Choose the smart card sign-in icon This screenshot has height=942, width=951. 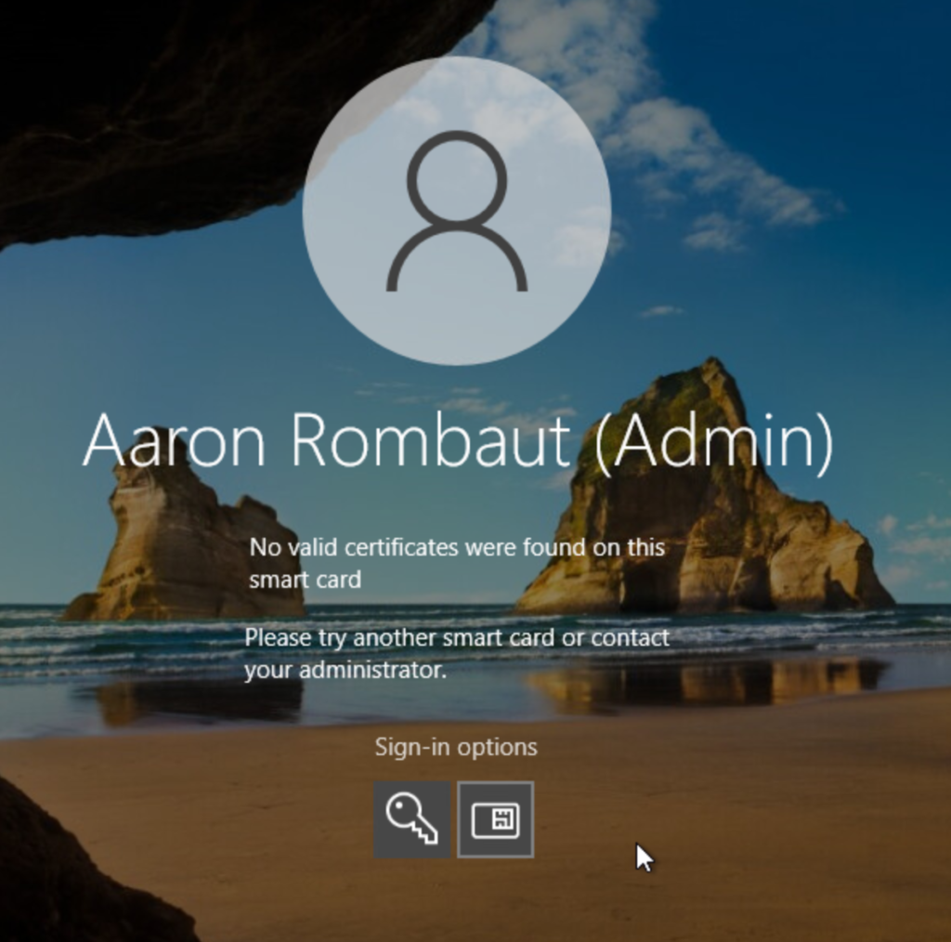(x=496, y=819)
